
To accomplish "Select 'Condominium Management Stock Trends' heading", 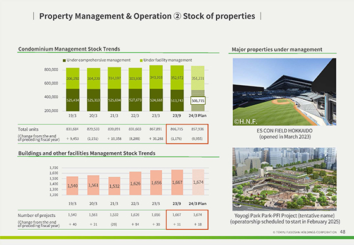I will [69, 49].
